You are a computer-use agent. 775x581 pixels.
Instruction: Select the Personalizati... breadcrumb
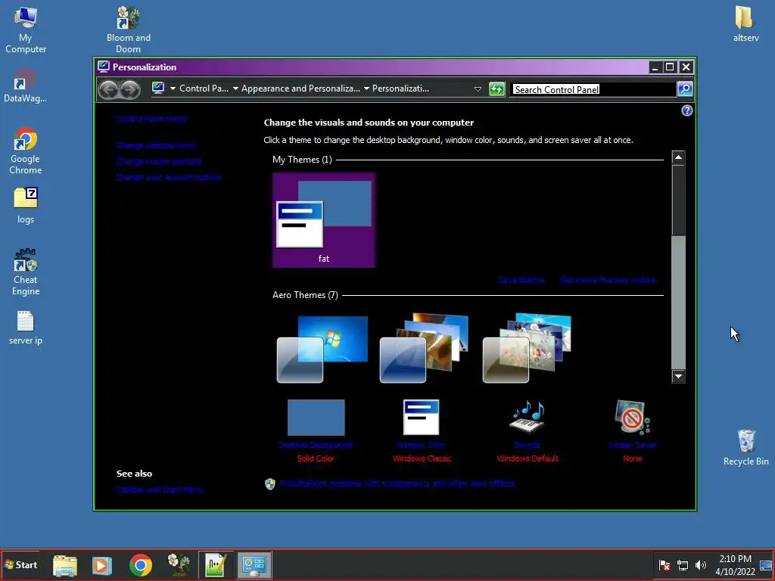(401, 89)
